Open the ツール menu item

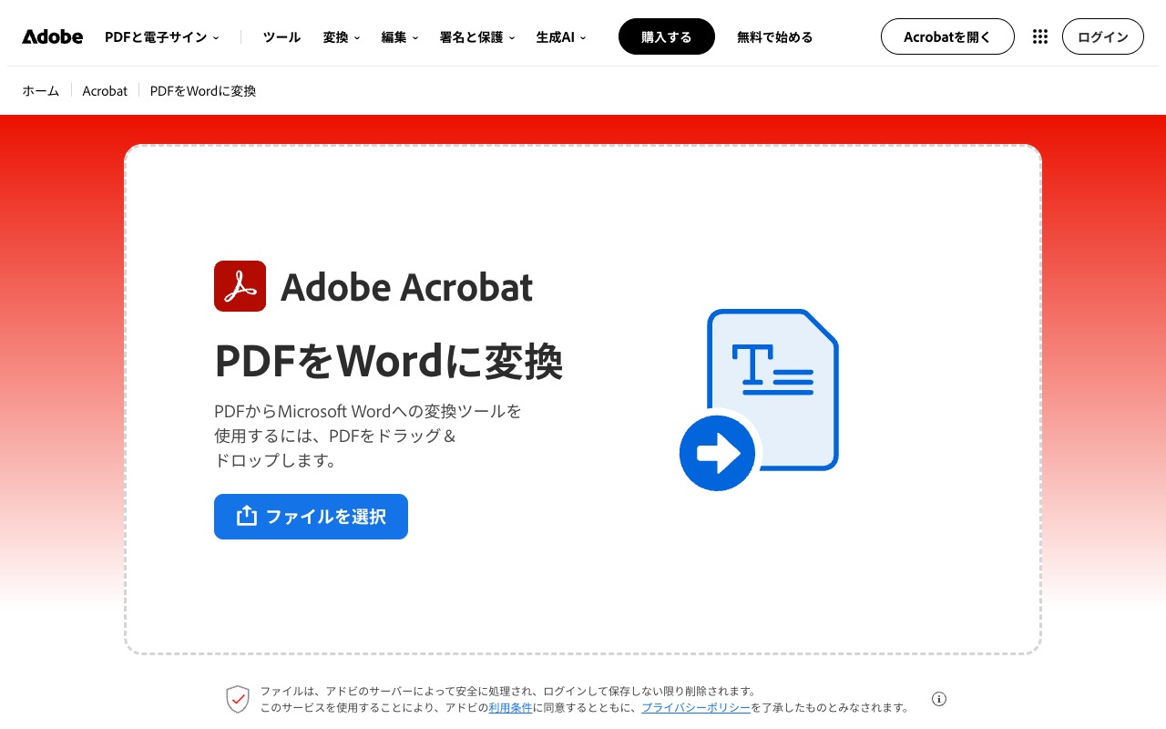coord(281,36)
